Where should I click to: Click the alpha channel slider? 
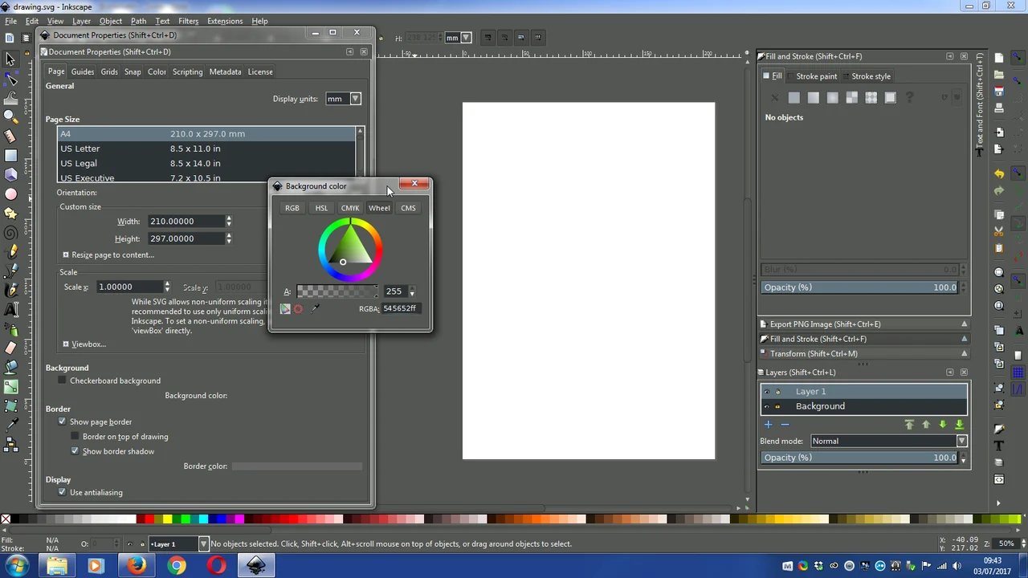(x=337, y=291)
